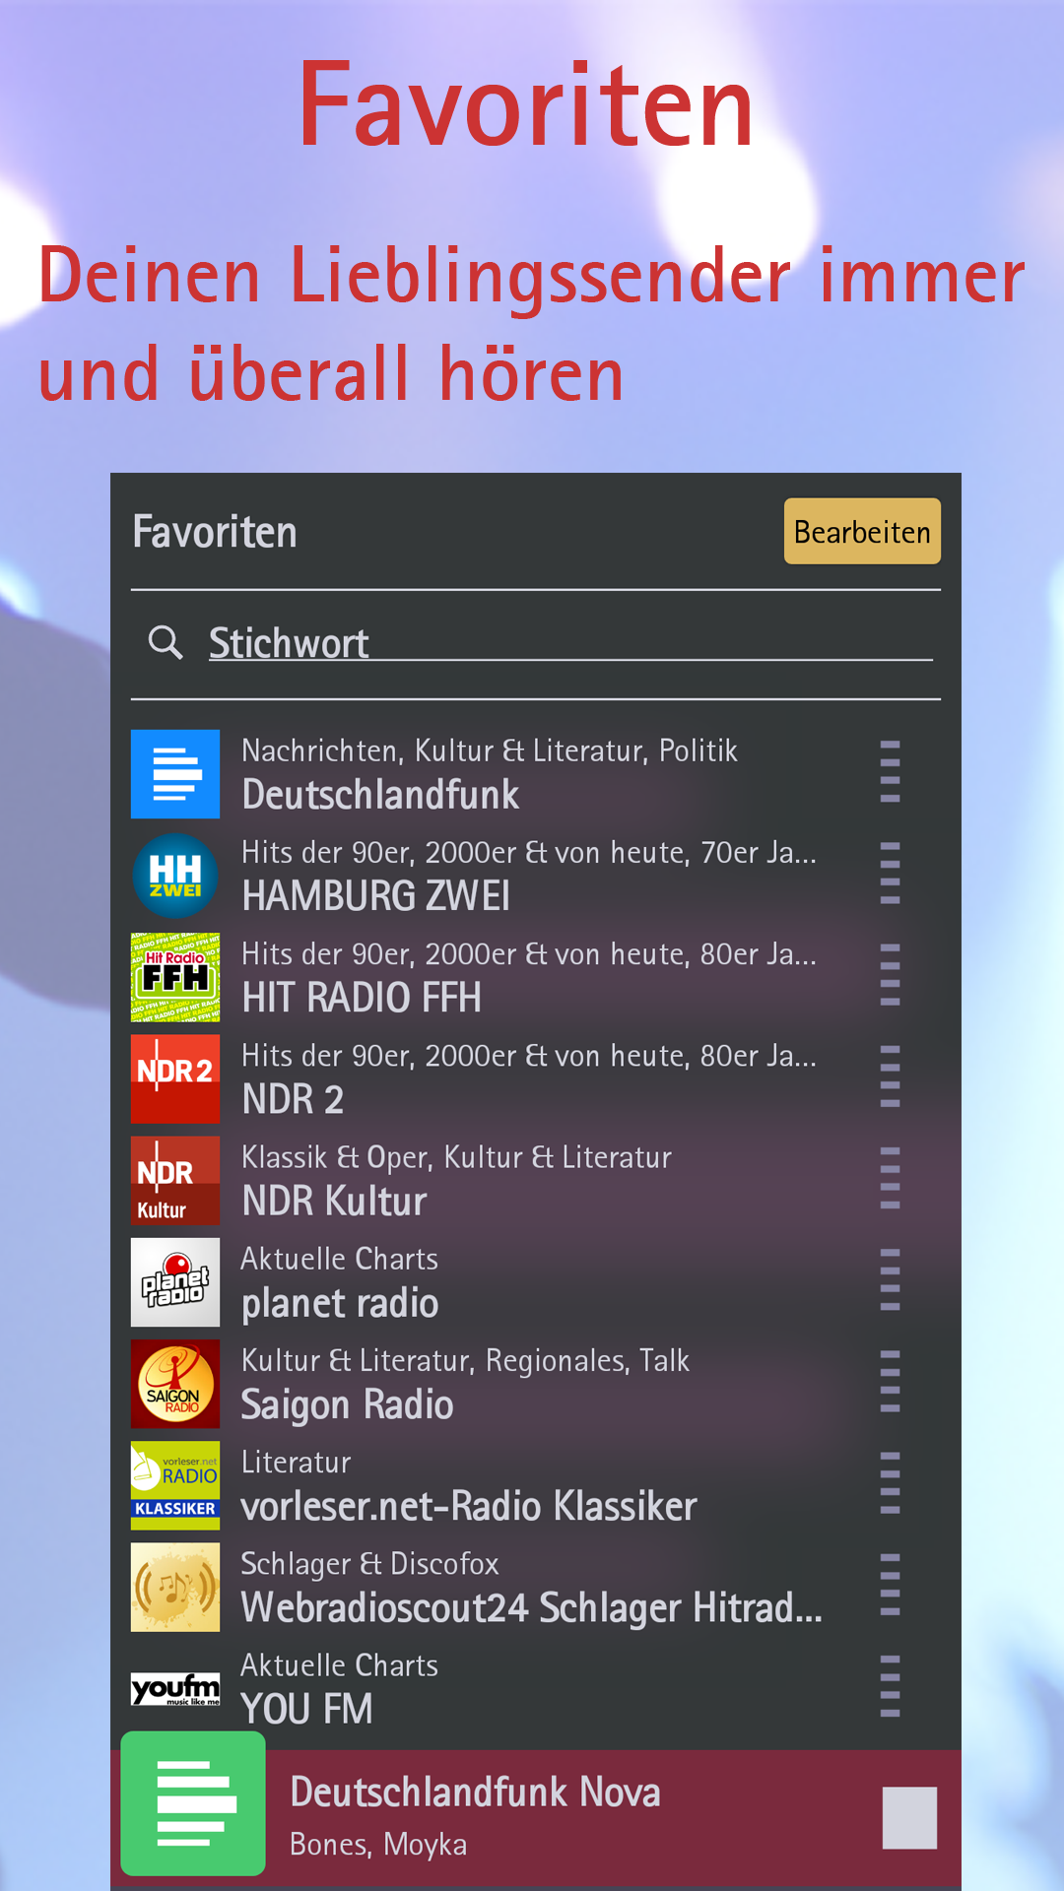The image size is (1064, 1891).
Task: Play the YOU FM station name
Action: [307, 1709]
